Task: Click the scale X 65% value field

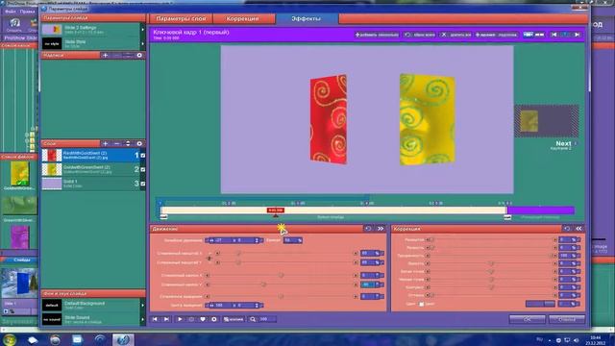Action: 370,254
